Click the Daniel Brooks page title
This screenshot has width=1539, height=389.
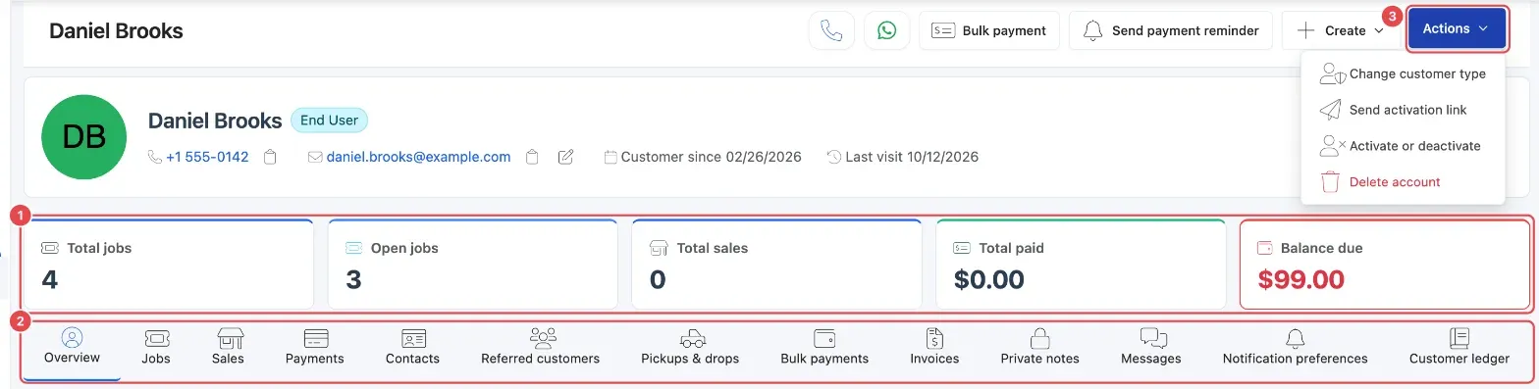click(x=116, y=30)
